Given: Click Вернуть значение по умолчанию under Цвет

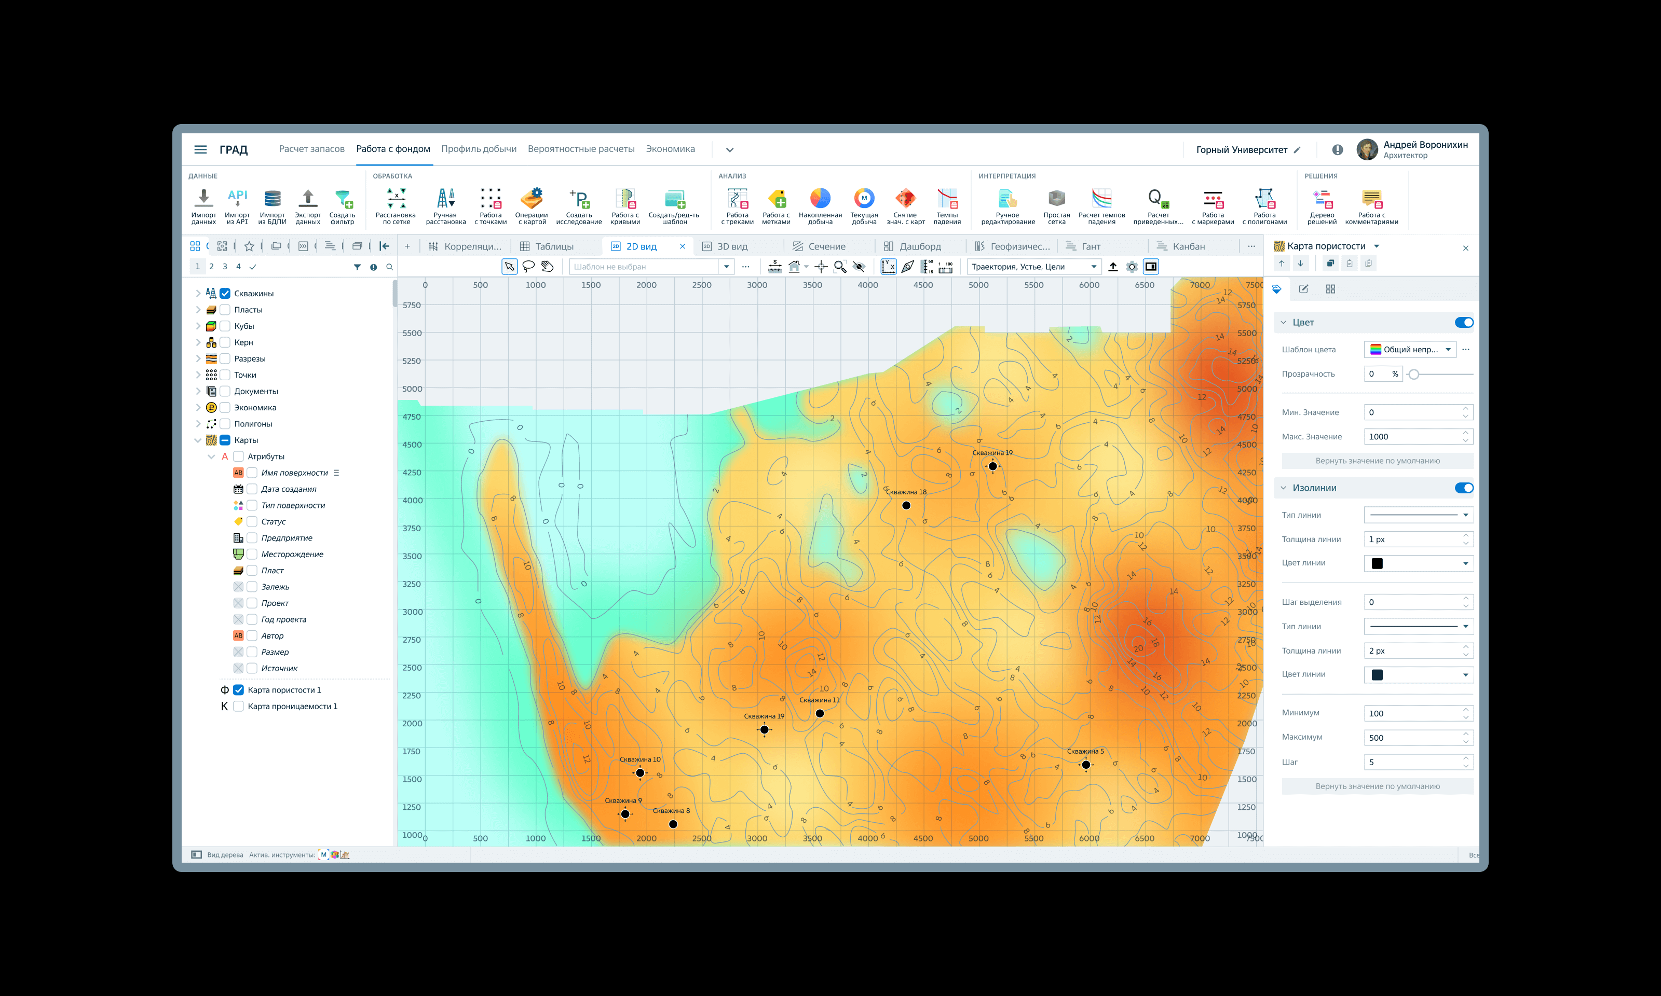Looking at the screenshot, I should 1377,461.
